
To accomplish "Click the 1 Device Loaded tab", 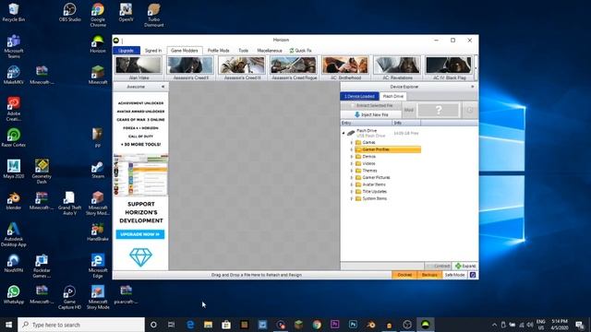I will click(x=359, y=96).
